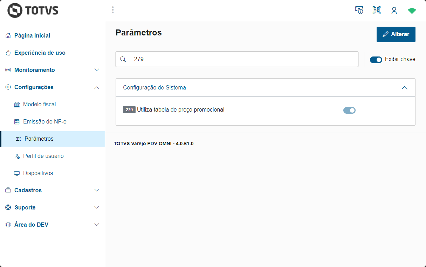This screenshot has height=267, width=426.
Task: Open the QR code scanner icon
Action: pos(377,10)
